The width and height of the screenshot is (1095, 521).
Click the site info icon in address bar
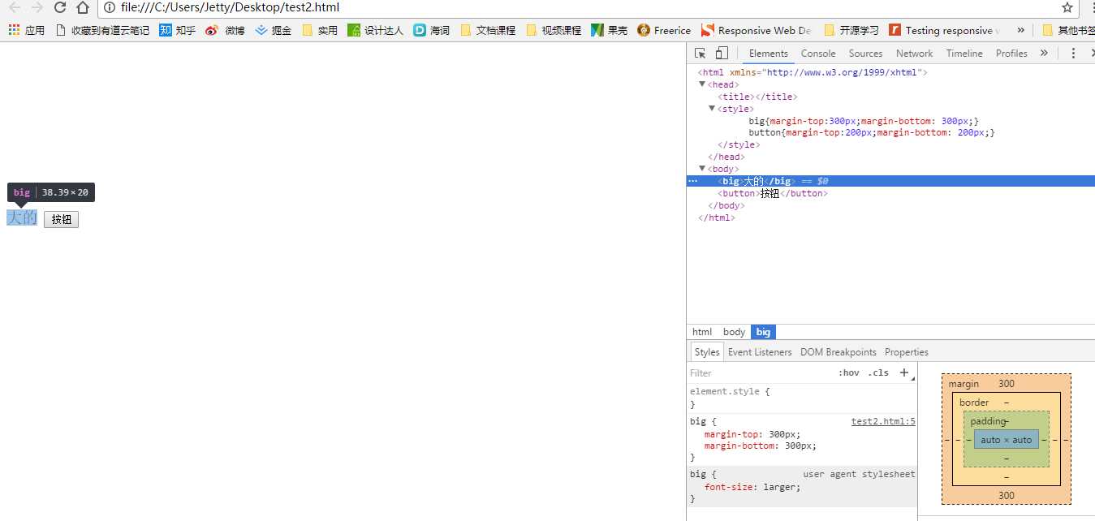[110, 7]
